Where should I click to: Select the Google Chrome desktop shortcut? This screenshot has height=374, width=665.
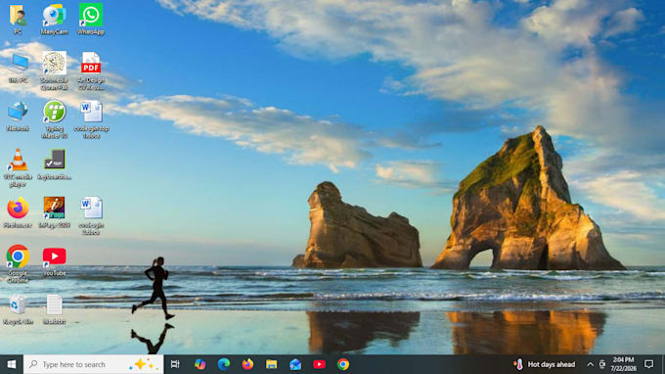(x=18, y=263)
